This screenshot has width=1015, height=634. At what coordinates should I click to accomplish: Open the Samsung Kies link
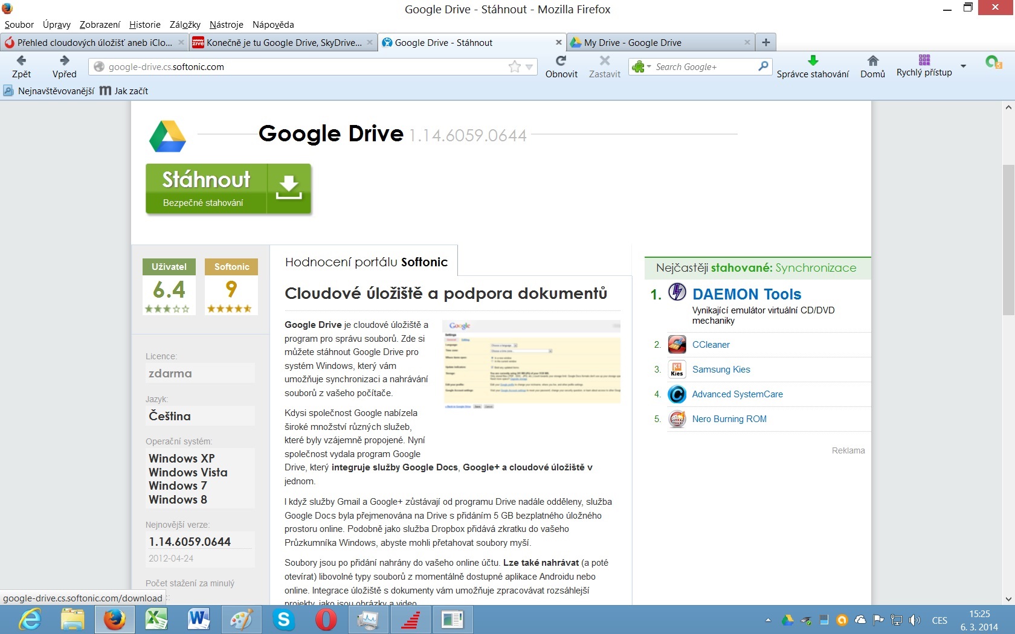click(x=721, y=370)
